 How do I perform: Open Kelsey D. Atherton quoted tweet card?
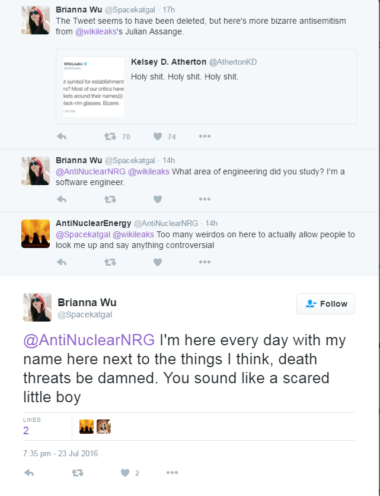(x=206, y=87)
